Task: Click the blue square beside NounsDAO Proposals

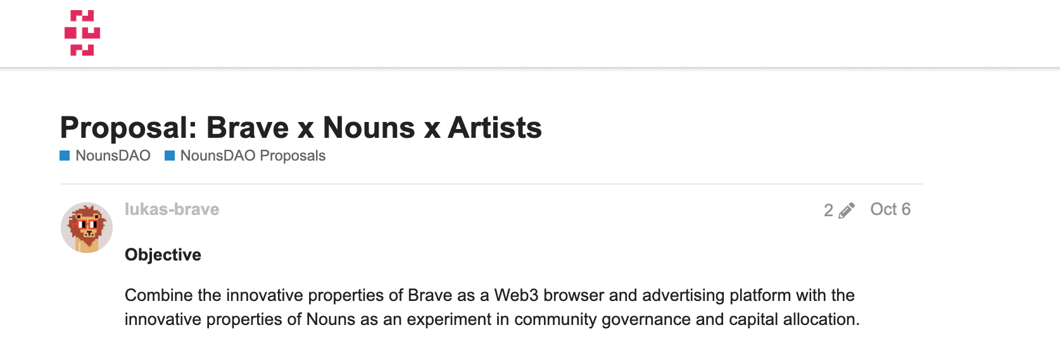Action: (x=170, y=156)
